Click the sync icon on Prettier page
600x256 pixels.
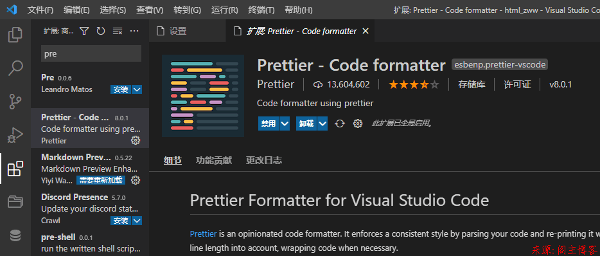[x=340, y=123]
